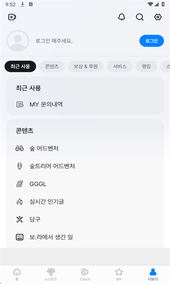Switch to the 콘텐츠 tab chip
The height and width of the screenshot is (284, 170).
pyautogui.click(x=52, y=66)
